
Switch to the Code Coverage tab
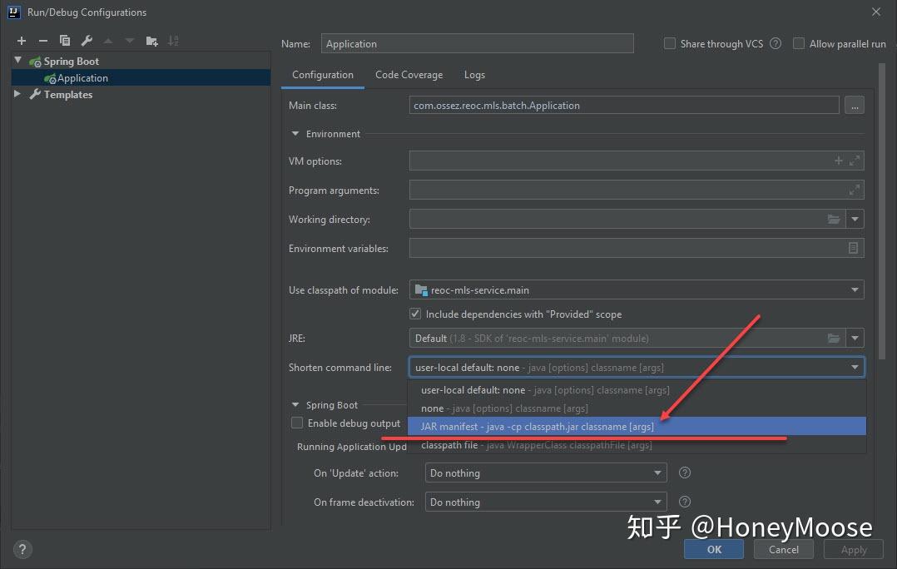point(409,74)
